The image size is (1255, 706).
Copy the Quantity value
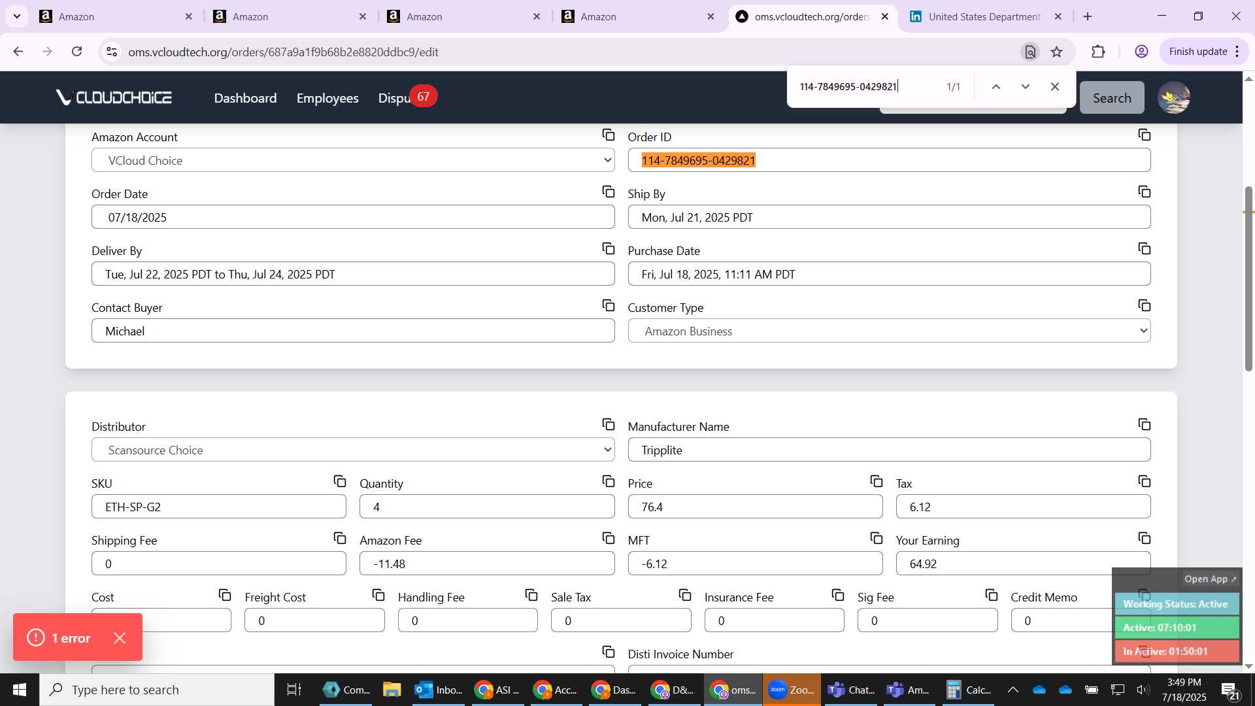[x=608, y=481]
